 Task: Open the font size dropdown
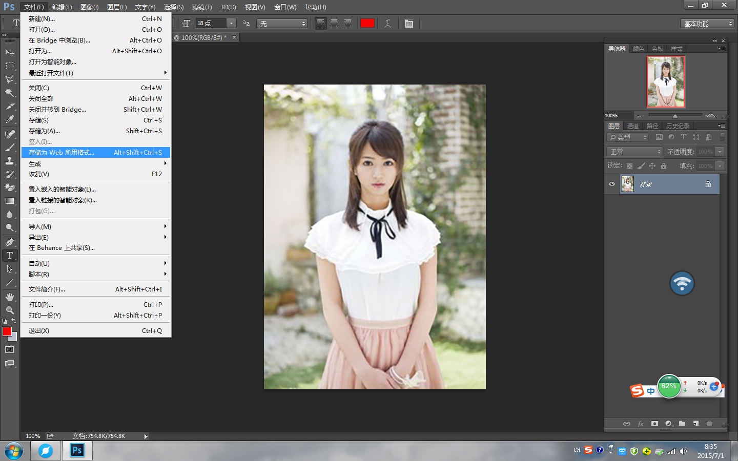click(231, 24)
